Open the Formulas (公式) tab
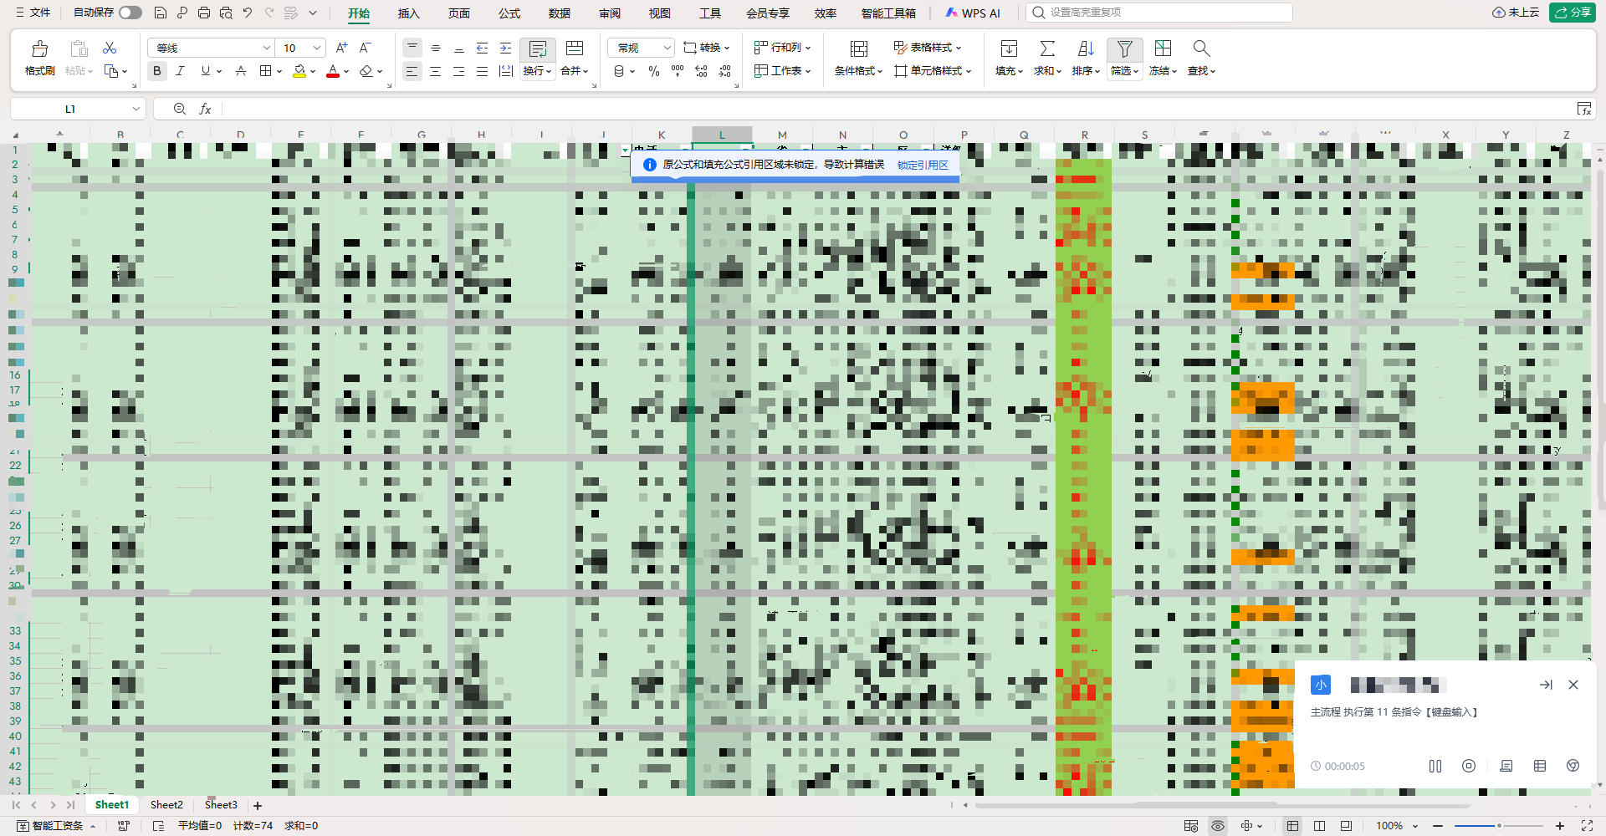The width and height of the screenshot is (1606, 836). (x=509, y=13)
